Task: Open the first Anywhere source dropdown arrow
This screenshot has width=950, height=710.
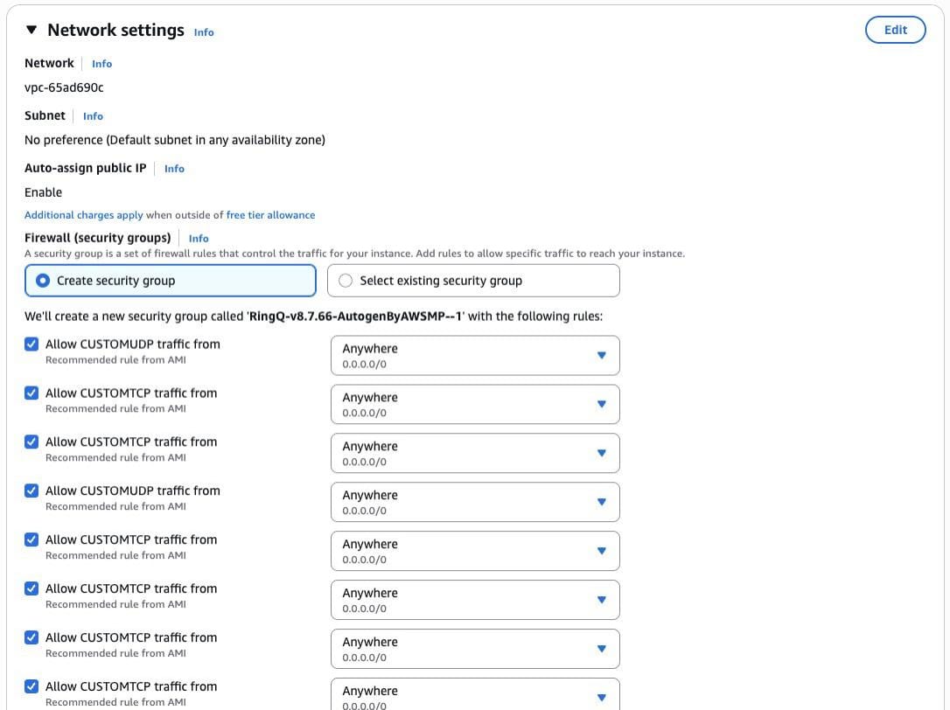Action: tap(602, 355)
